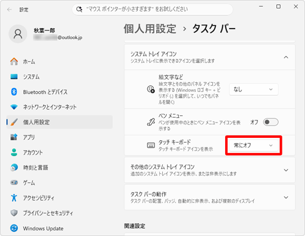Open Bluetooth とデバイス settings
Image resolution: width=305 pixels, height=236 pixels.
[x=60, y=92]
